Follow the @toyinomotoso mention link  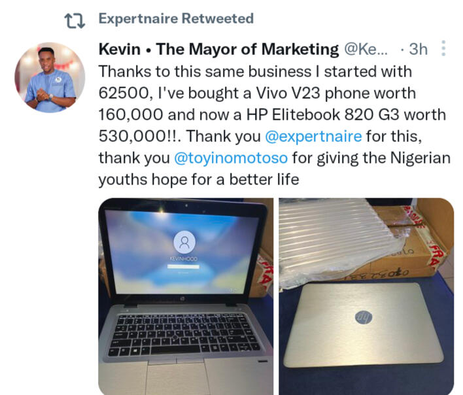[231, 158]
